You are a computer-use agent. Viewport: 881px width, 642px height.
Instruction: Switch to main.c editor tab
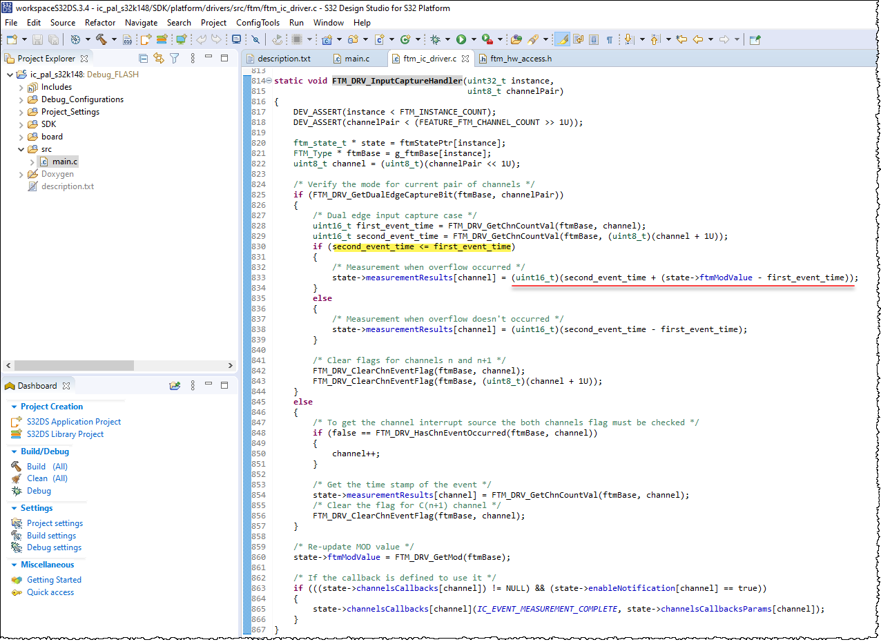tap(357, 59)
